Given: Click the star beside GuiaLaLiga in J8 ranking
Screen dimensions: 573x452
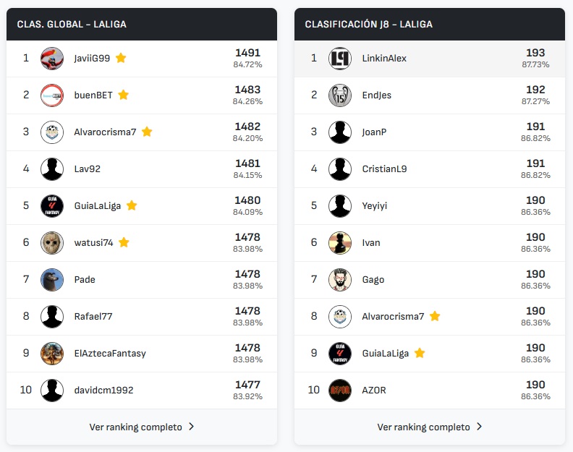Looking at the screenshot, I should [x=420, y=353].
